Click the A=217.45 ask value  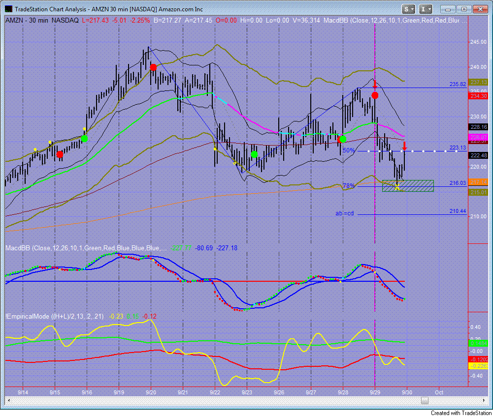(198, 21)
